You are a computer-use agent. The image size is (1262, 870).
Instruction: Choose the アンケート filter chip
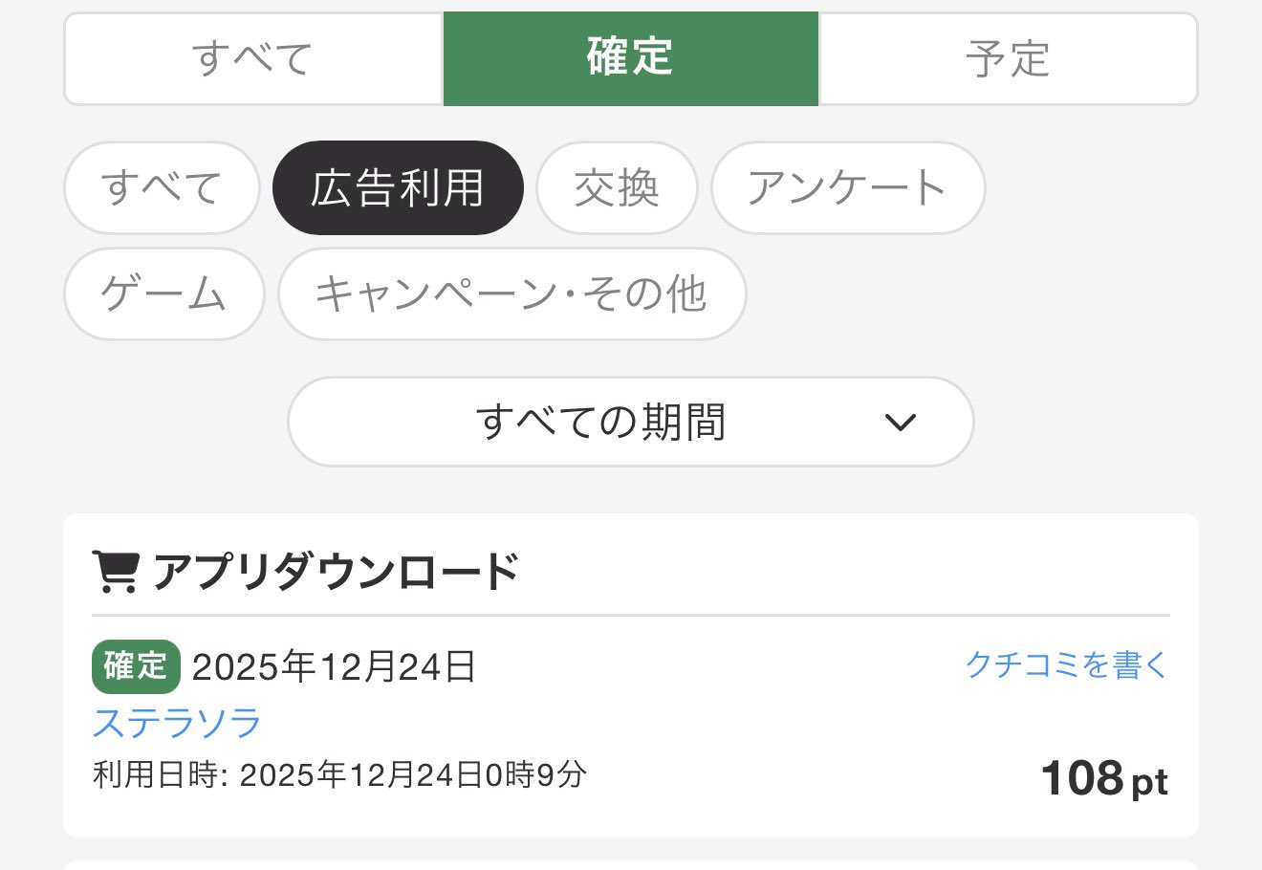pyautogui.click(x=847, y=187)
